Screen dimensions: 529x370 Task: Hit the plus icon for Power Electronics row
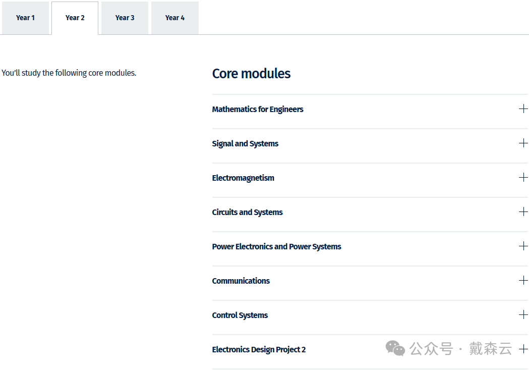point(523,246)
